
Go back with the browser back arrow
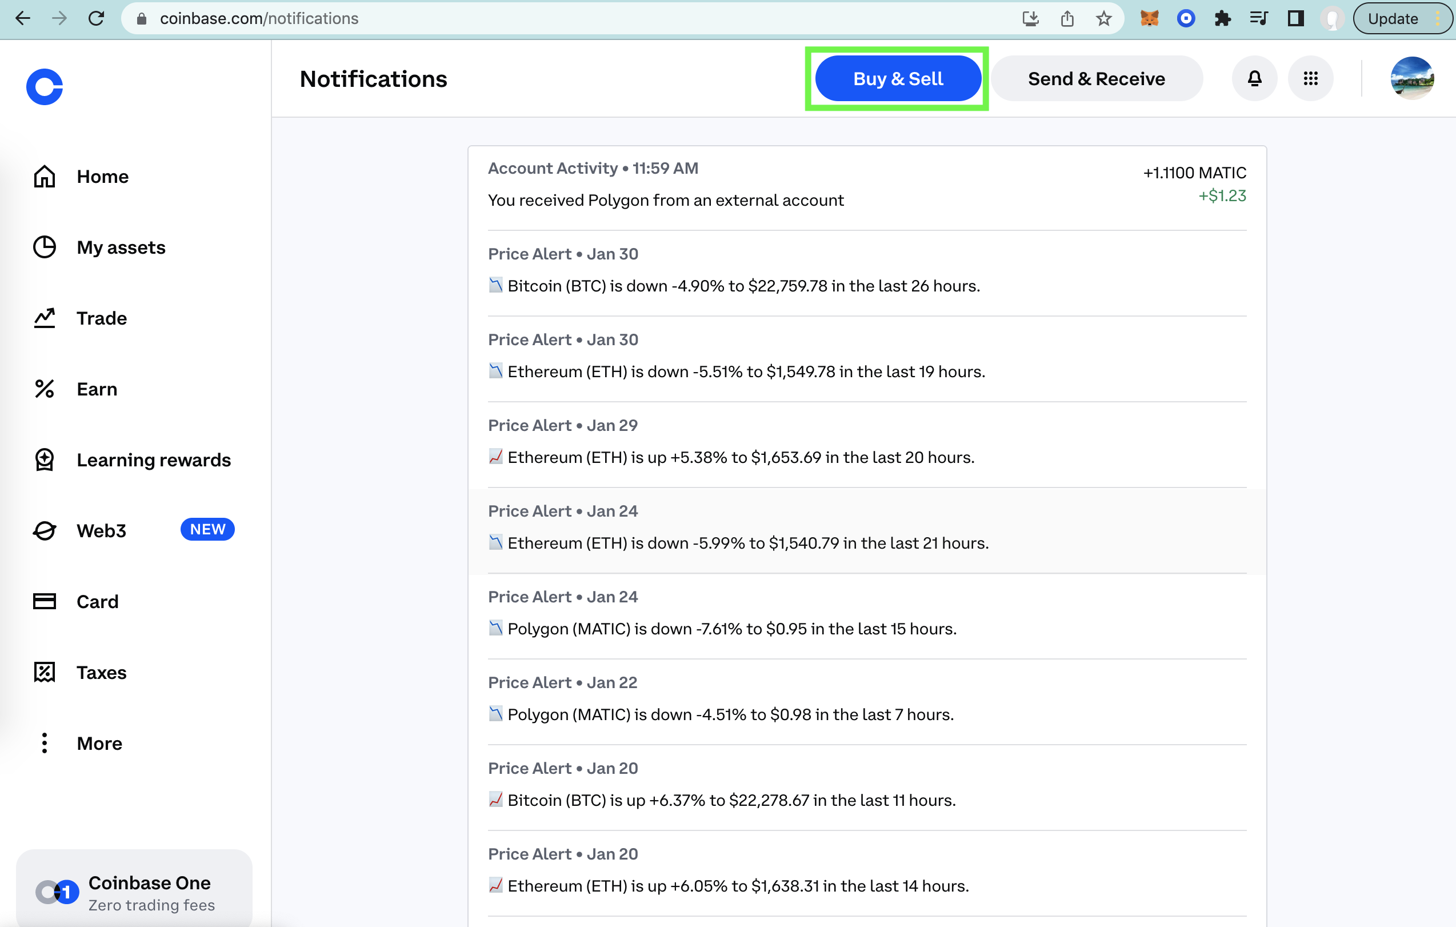pos(23,19)
